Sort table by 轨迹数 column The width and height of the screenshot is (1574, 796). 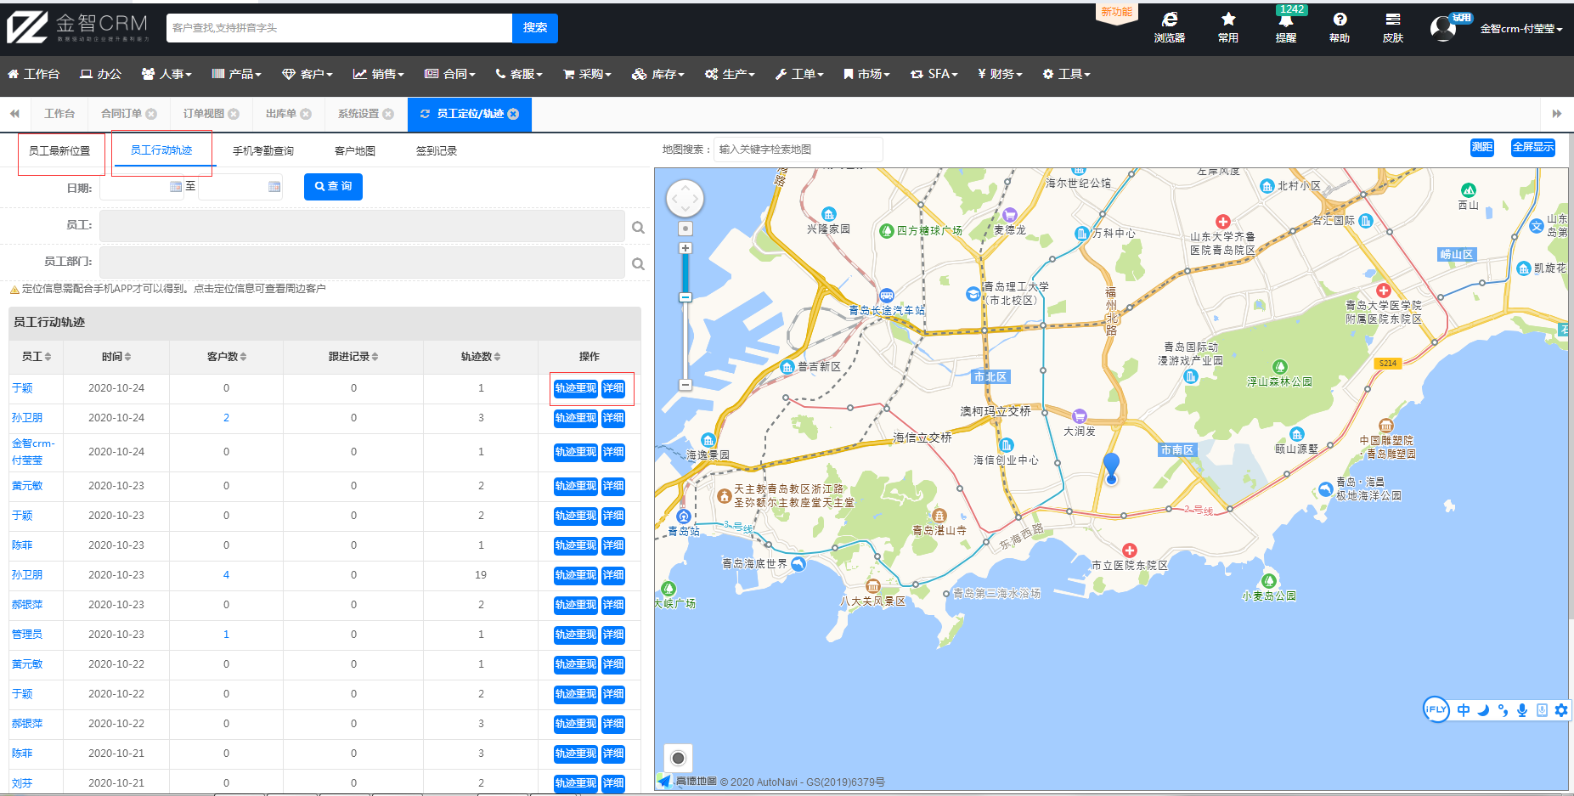[481, 357]
